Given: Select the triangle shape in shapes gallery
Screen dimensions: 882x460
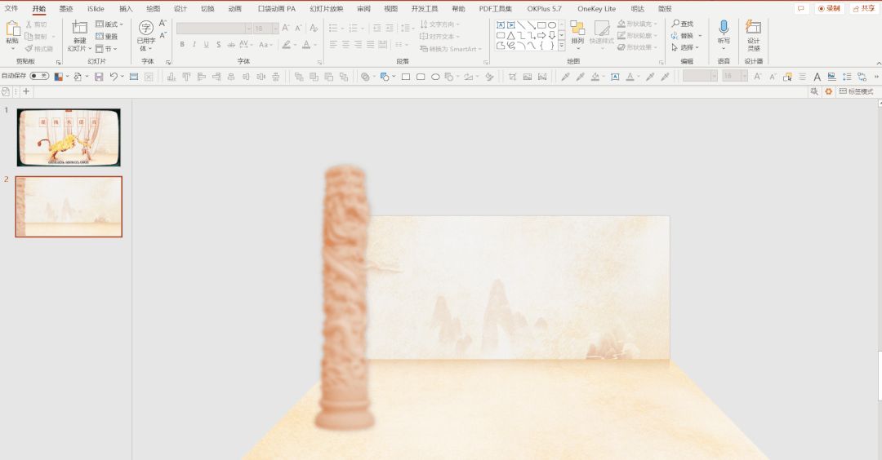Looking at the screenshot, I should (x=510, y=35).
